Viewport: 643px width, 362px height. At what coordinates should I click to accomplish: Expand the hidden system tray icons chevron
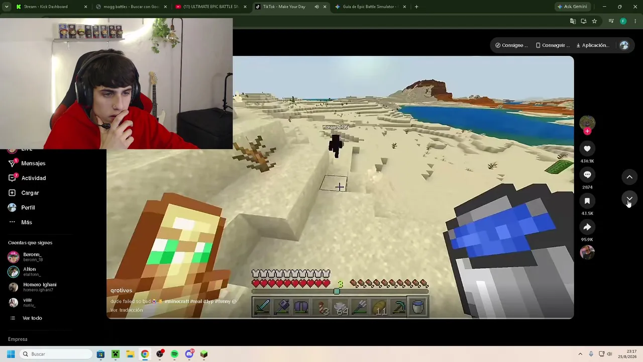(580, 354)
